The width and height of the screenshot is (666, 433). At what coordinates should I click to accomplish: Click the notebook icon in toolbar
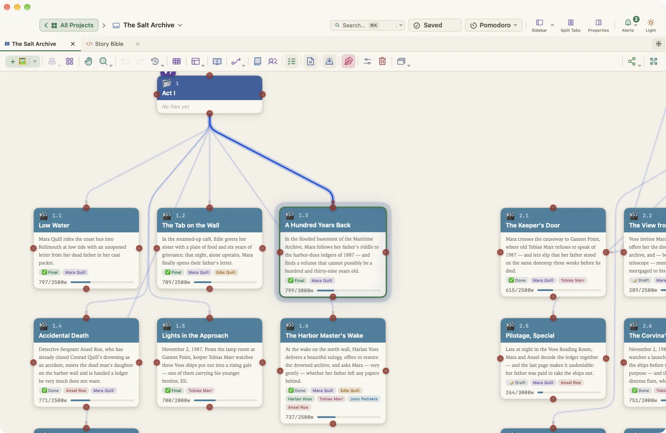click(x=258, y=61)
